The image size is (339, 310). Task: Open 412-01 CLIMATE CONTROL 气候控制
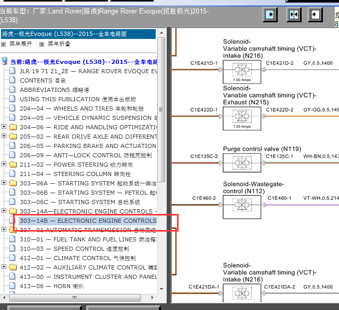click(x=78, y=258)
